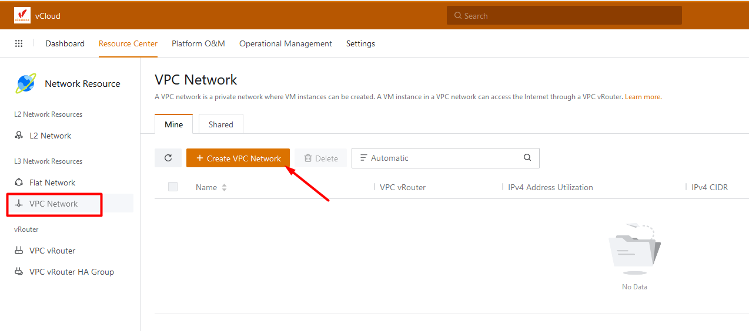Click the Learn more link
This screenshot has width=749, height=331.
[x=643, y=97]
